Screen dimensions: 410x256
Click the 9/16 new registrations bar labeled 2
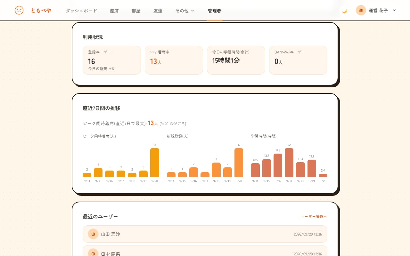click(x=194, y=172)
